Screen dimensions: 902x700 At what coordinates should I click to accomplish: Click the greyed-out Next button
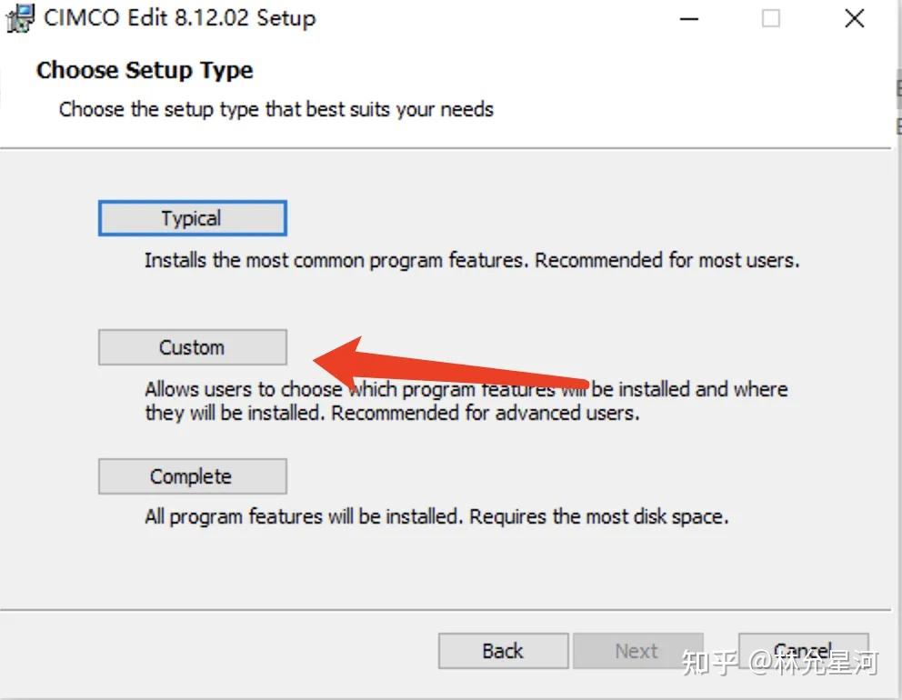click(x=637, y=651)
